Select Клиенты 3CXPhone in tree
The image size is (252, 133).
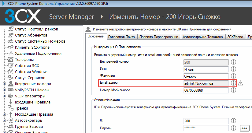[x=32, y=47]
